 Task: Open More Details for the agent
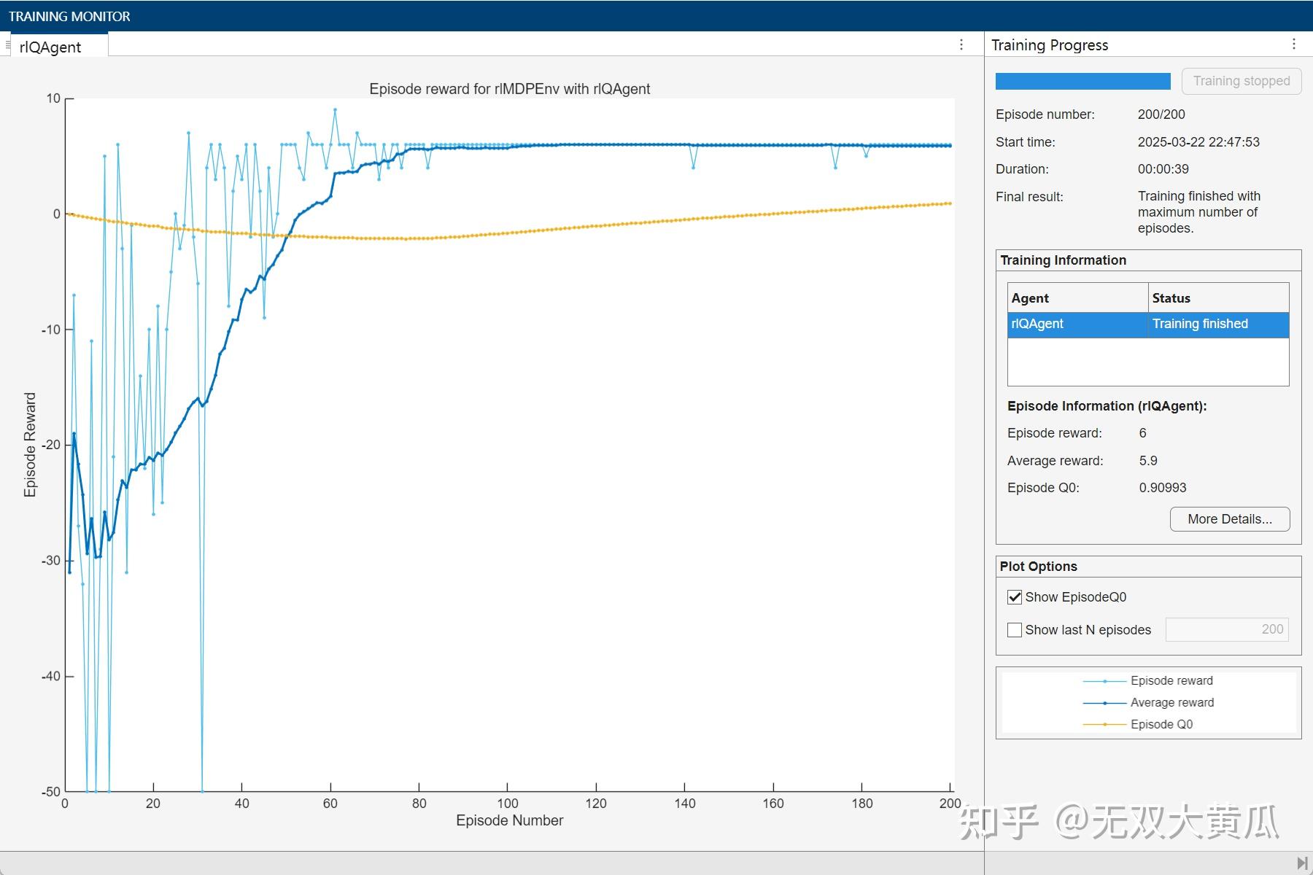click(x=1230, y=519)
